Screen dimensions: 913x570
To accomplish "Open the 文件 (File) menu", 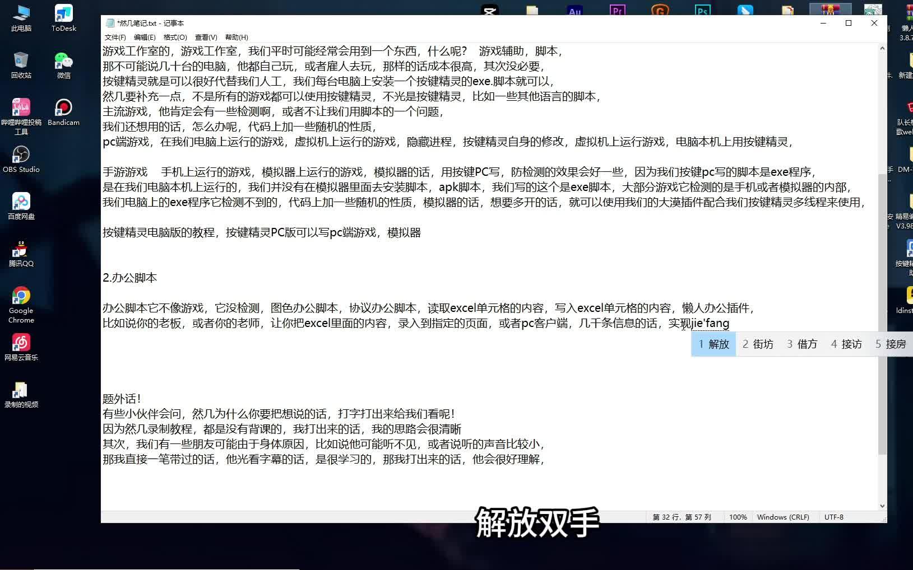I will (x=114, y=37).
